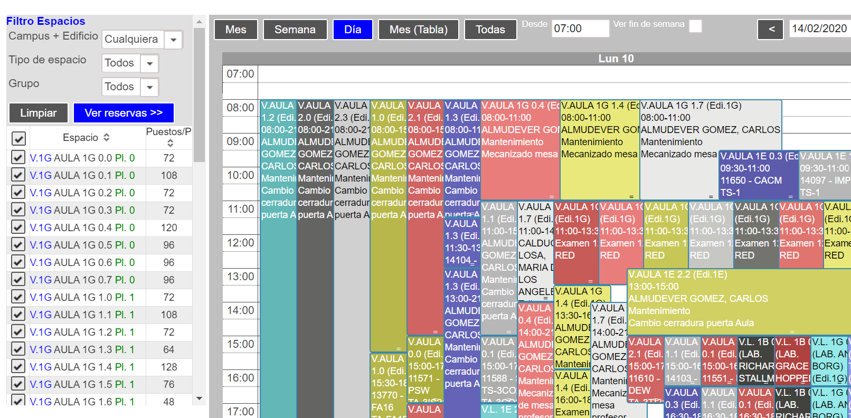Click Ver reservas >> button
This screenshot has width=851, height=418.
pyautogui.click(x=124, y=113)
